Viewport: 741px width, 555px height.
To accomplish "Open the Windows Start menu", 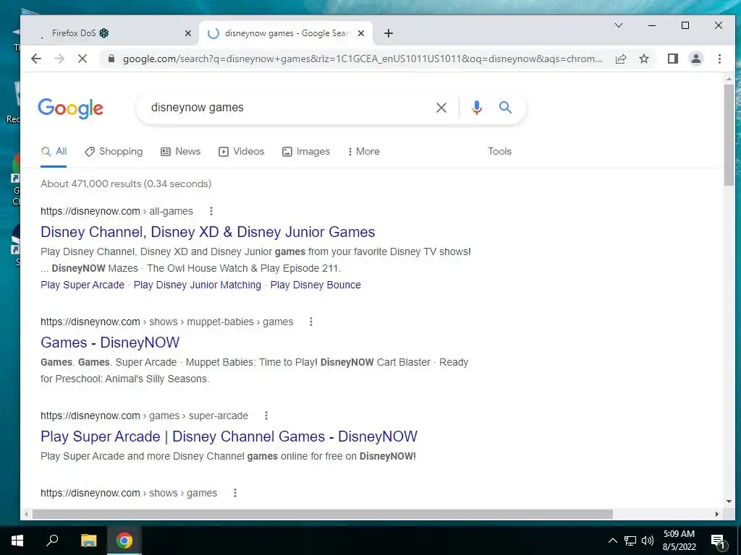I will coord(17,541).
